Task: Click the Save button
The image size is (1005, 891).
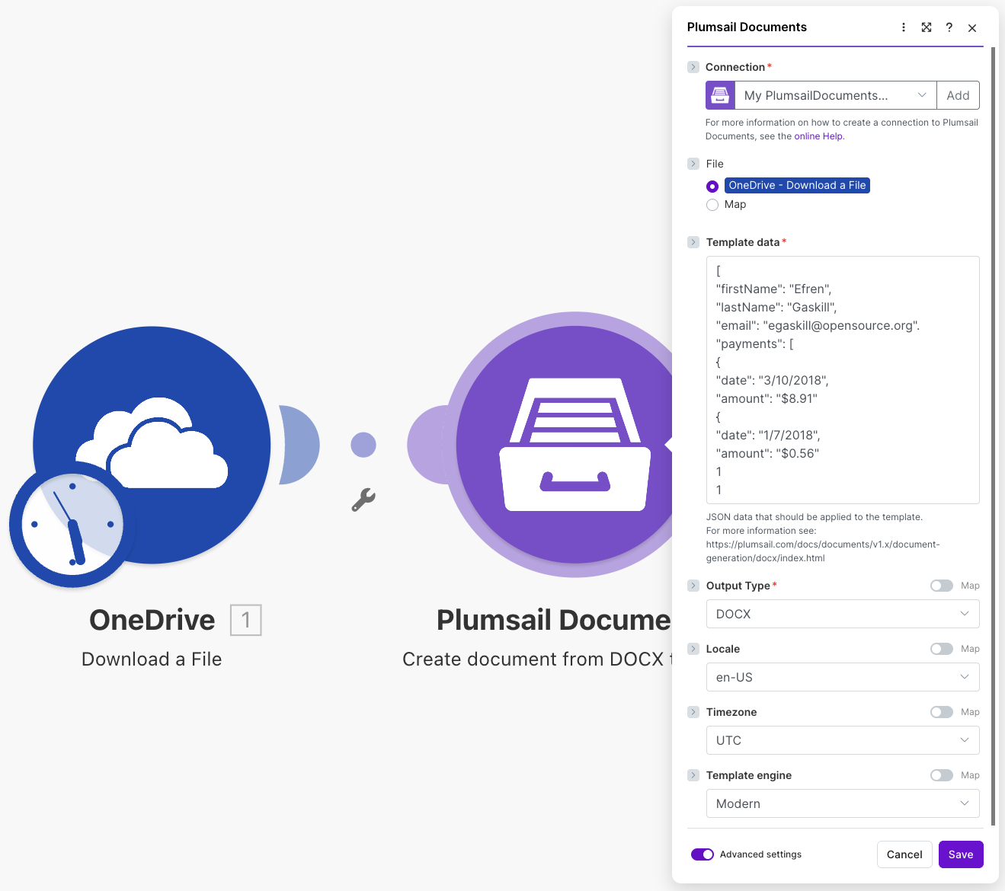Action: pyautogui.click(x=961, y=854)
